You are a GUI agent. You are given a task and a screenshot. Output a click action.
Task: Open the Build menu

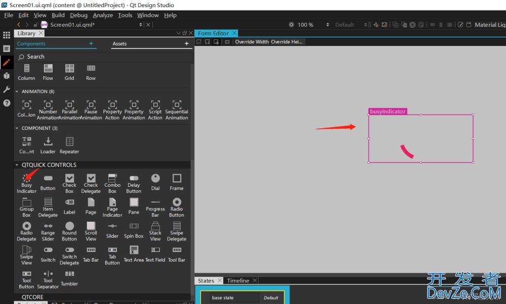[x=58, y=15]
